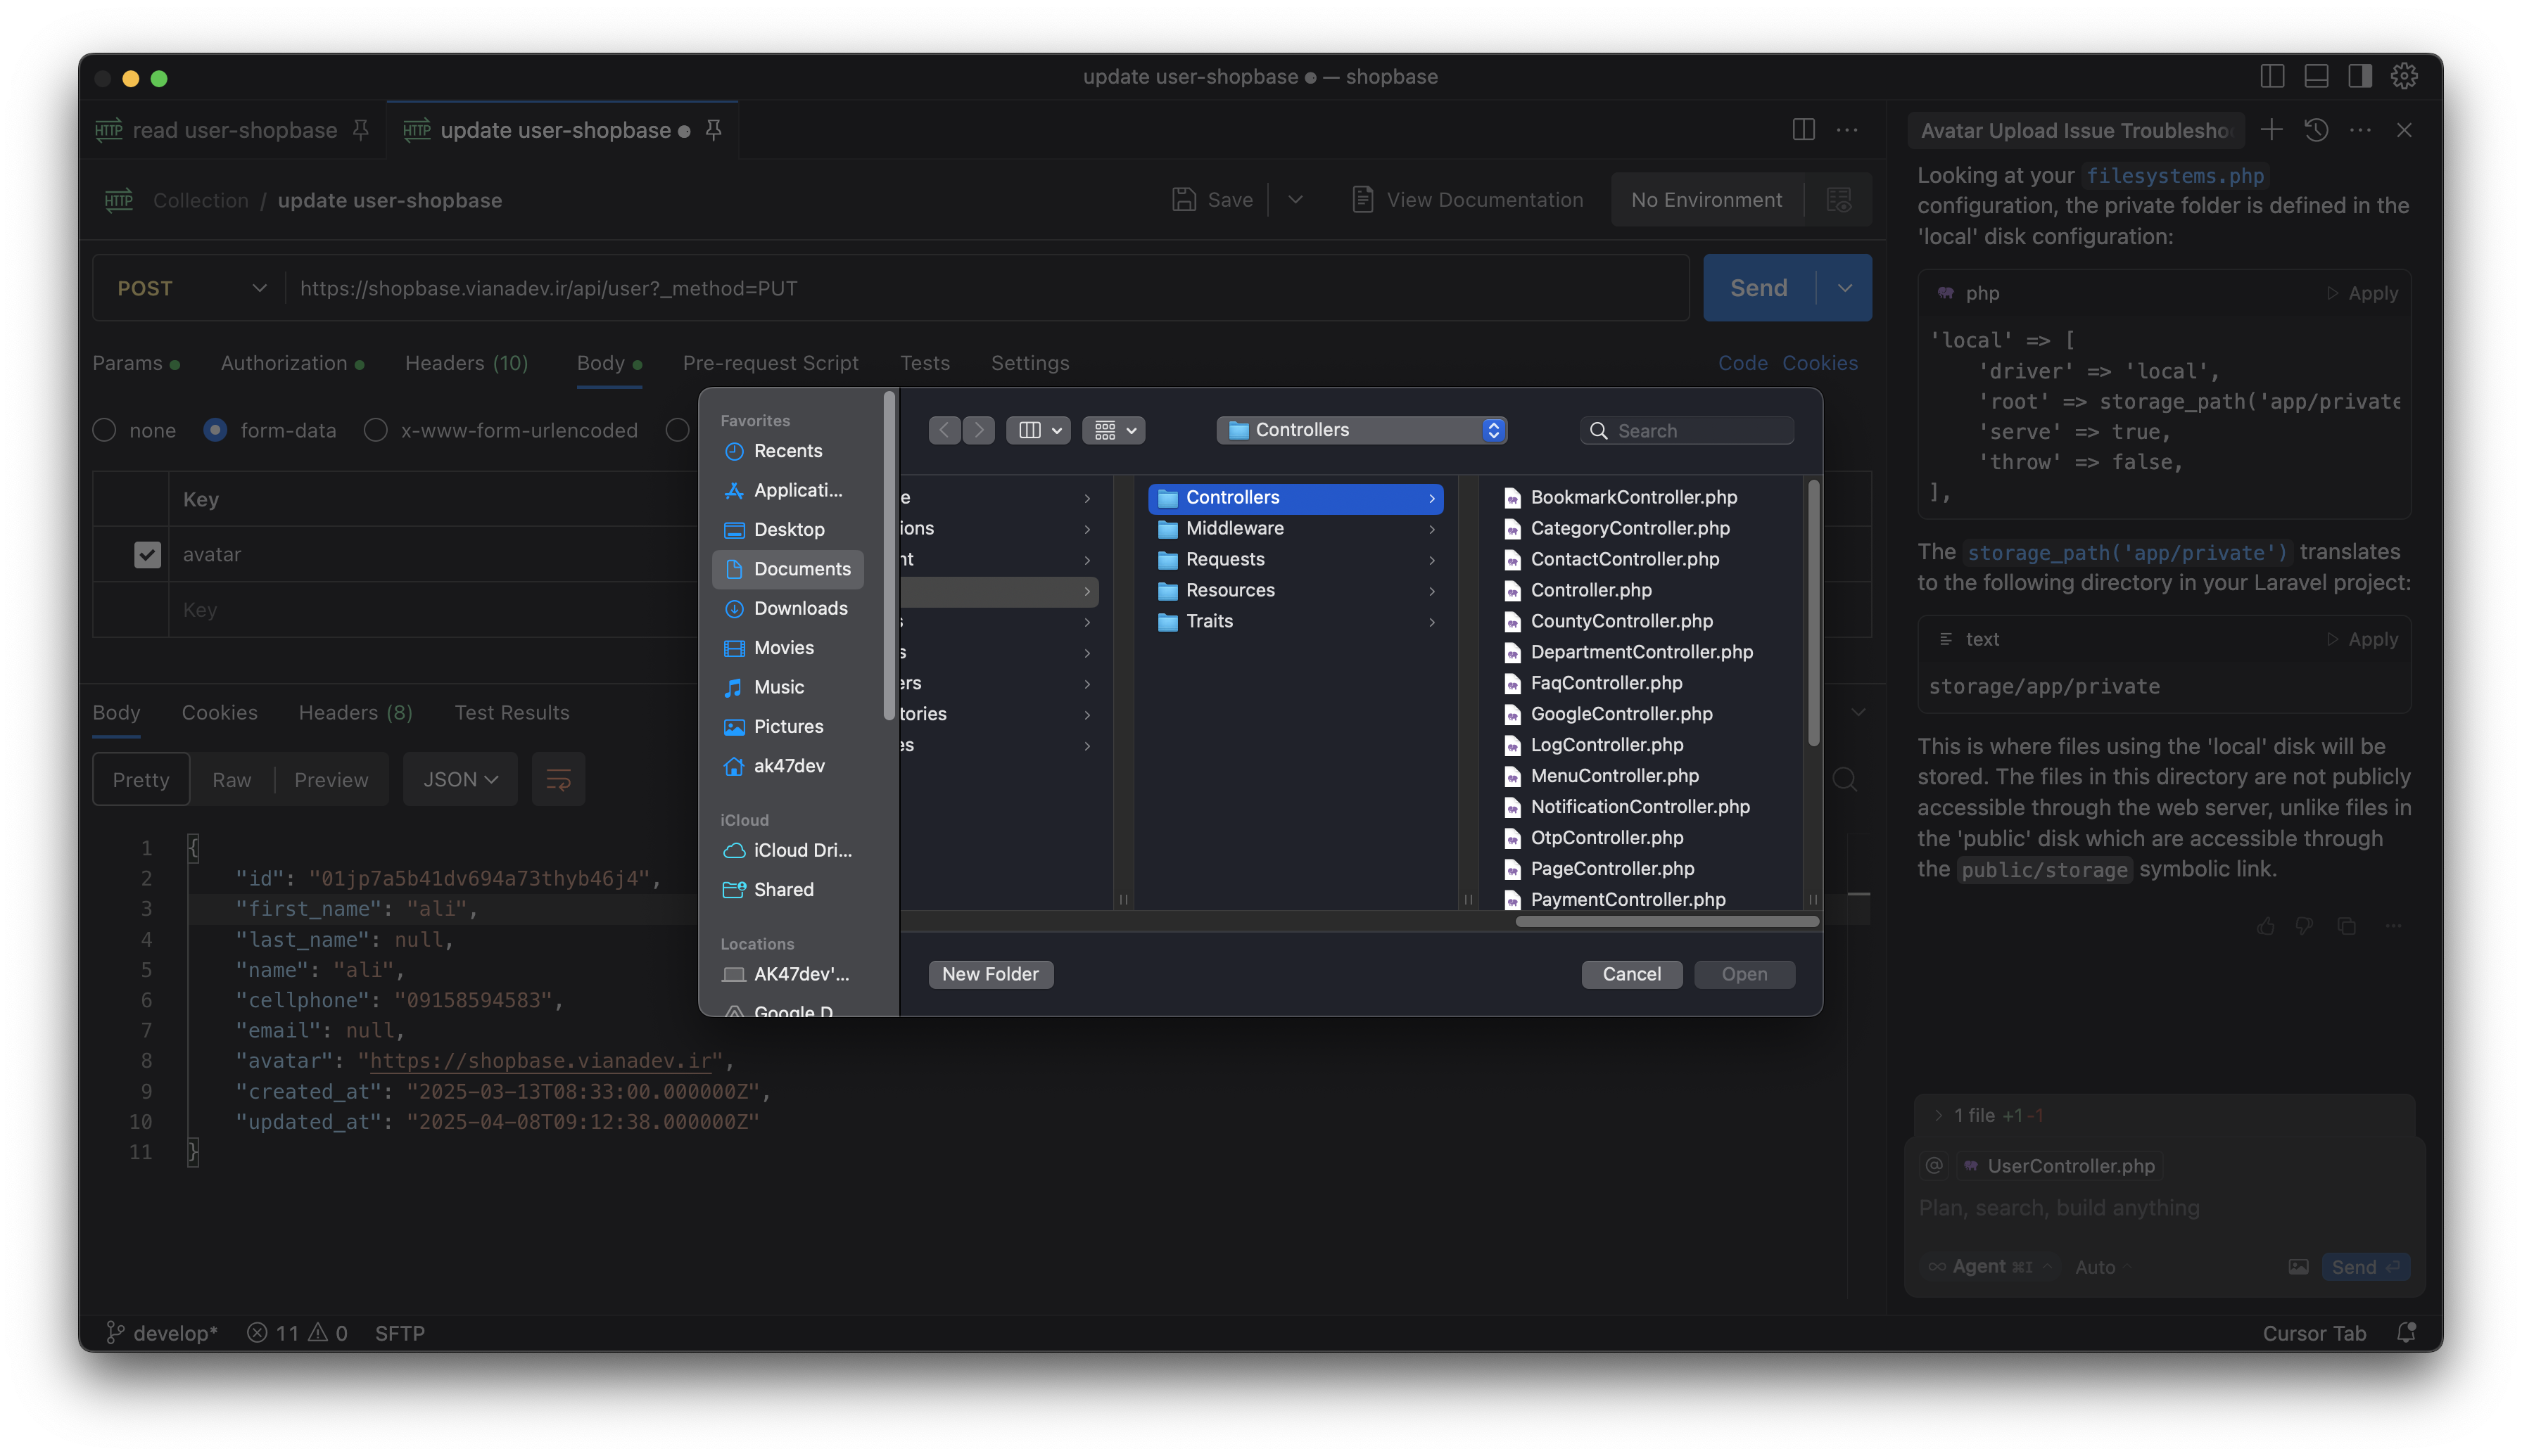Switch to the Headers (10) tab
Screen dimensions: 2522x1456
466,363
